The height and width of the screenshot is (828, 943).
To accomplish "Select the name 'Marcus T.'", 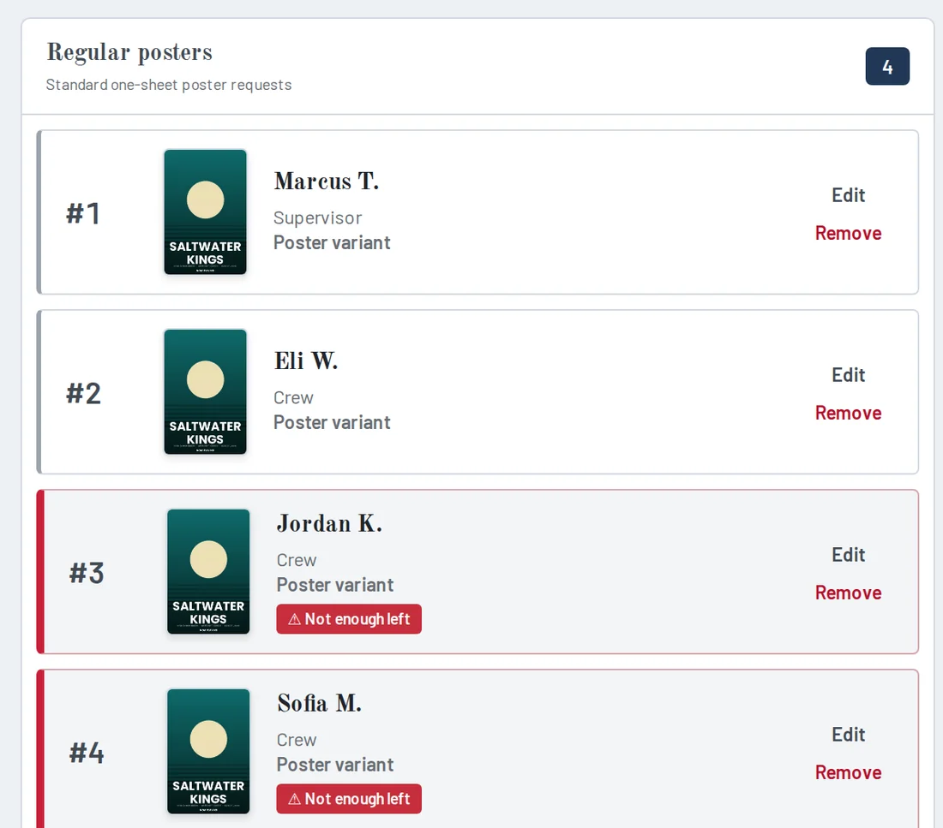I will pos(327,181).
